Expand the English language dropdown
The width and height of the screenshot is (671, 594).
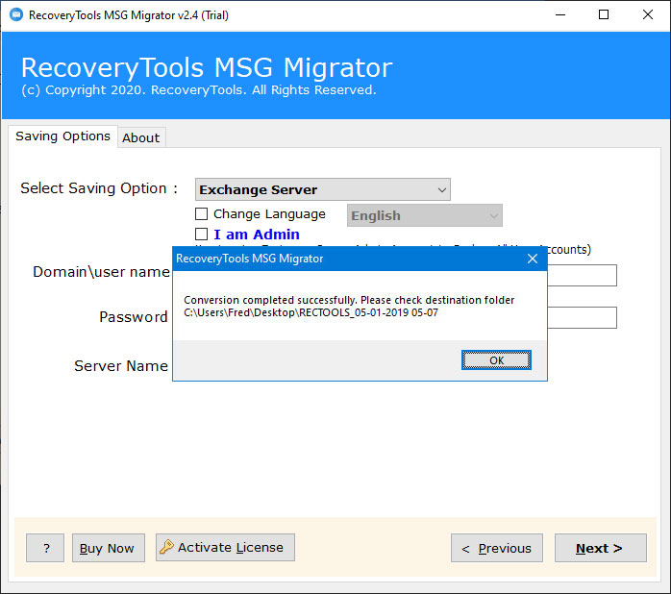pos(425,215)
